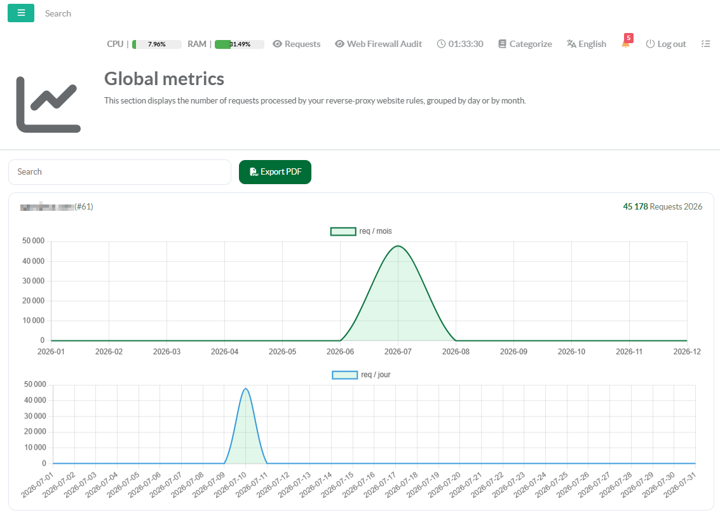Open the green hamburger menu button
This screenshot has width=720, height=515.
21,13
